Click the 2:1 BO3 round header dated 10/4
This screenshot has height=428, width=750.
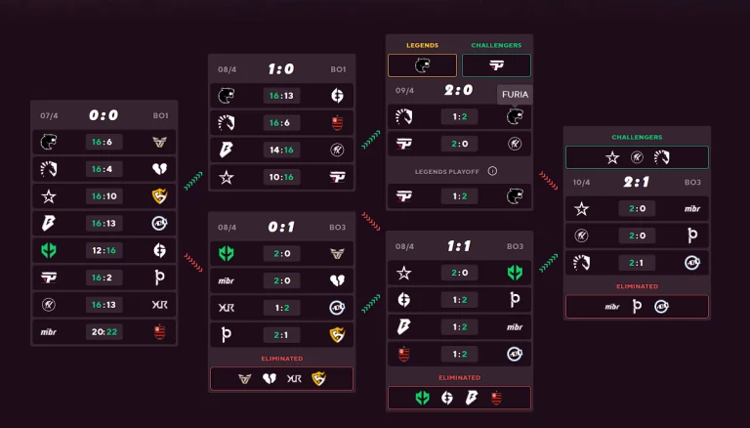[637, 182]
